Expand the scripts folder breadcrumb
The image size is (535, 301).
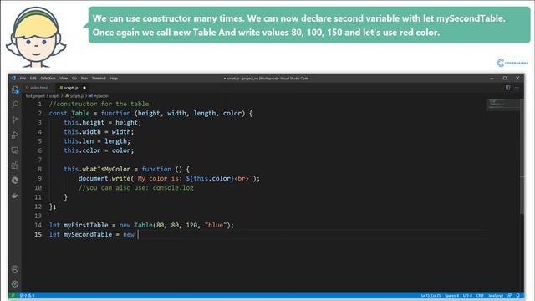coord(54,96)
